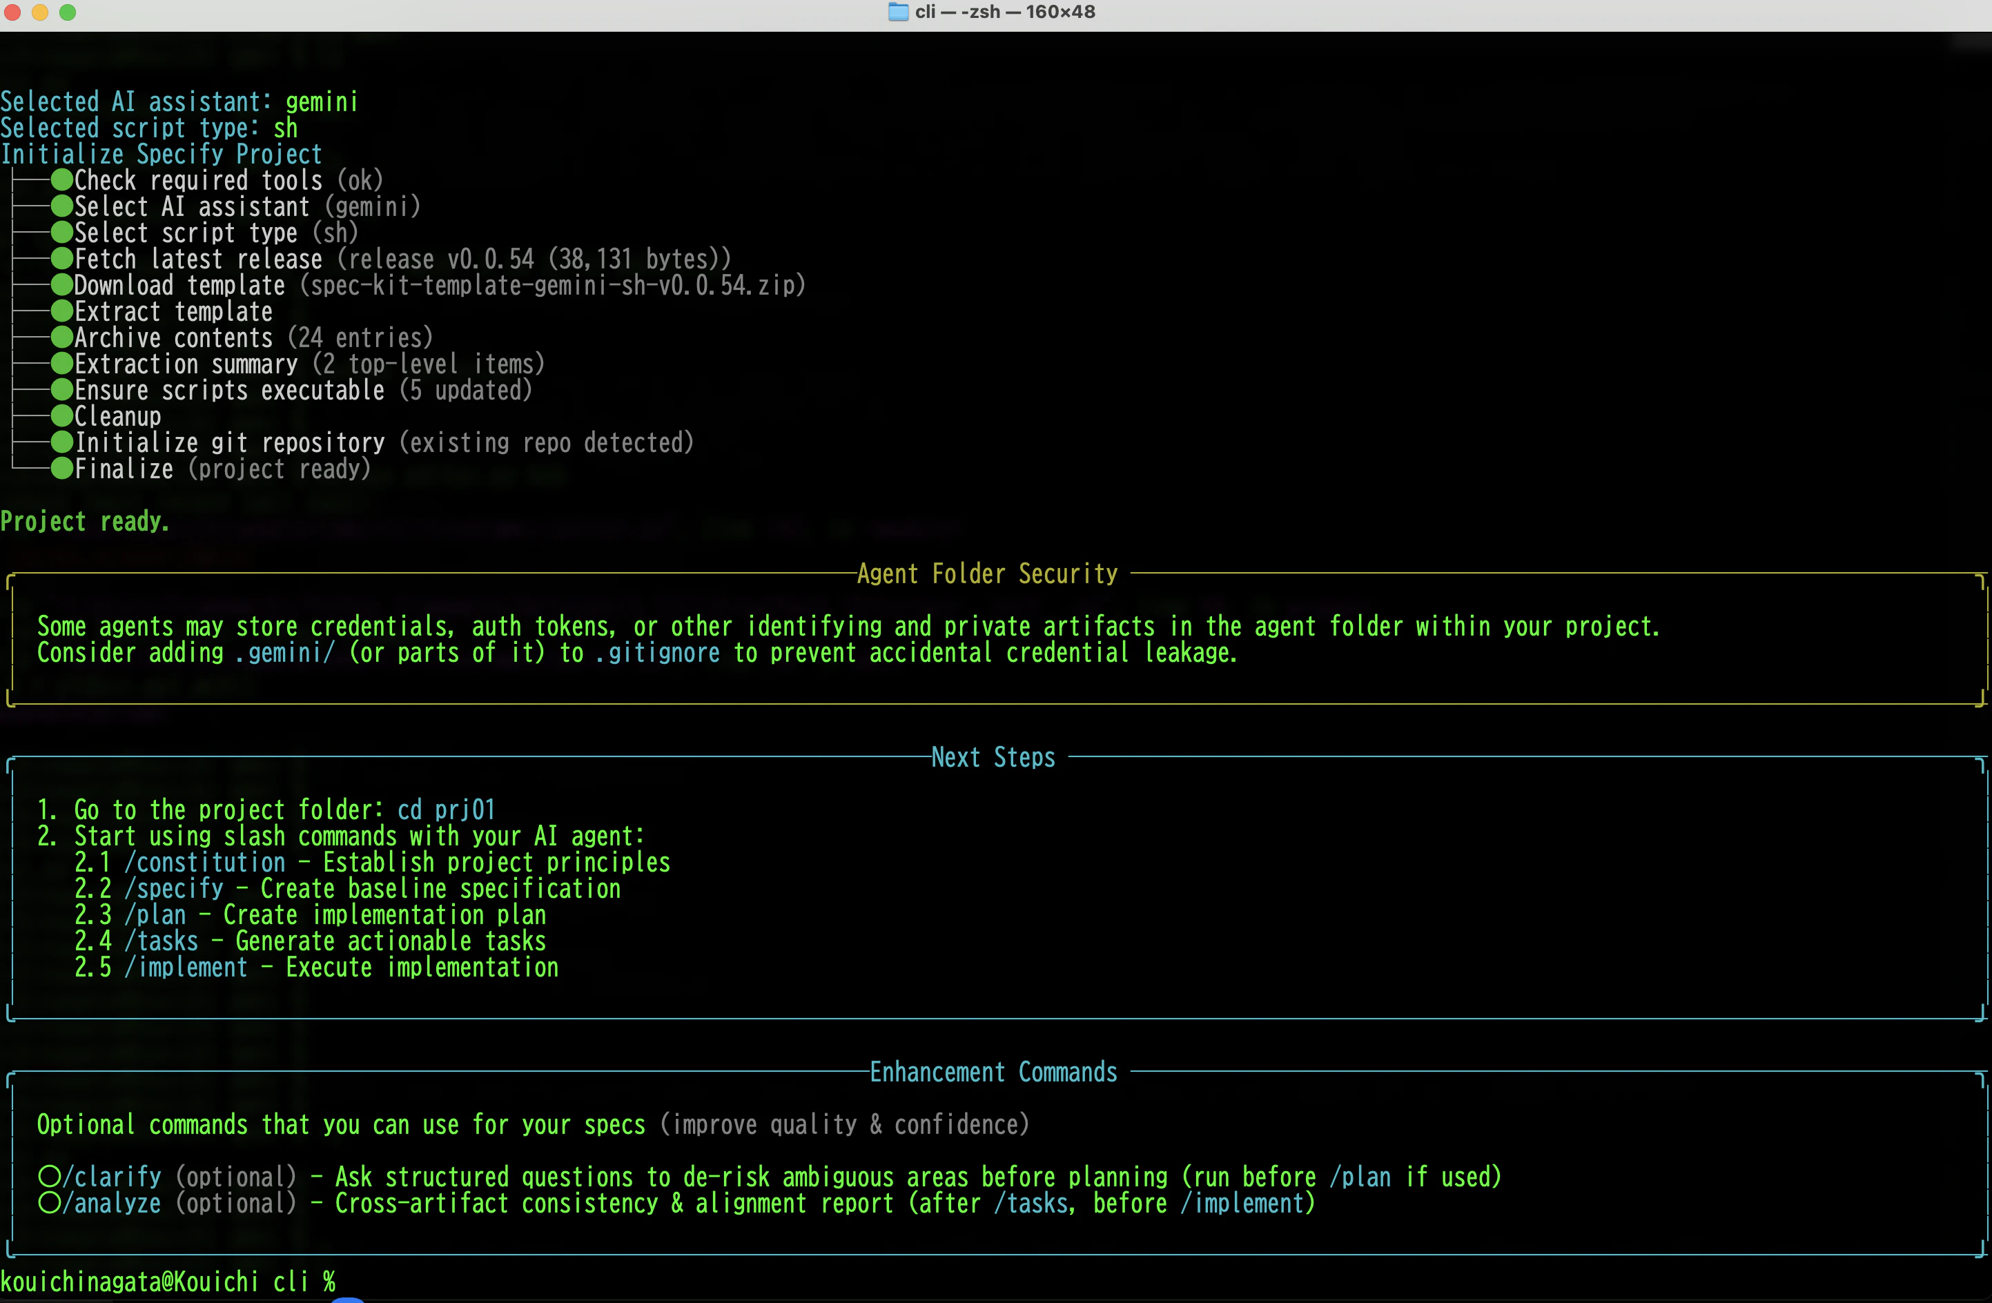1992x1303 pixels.
Task: Click green dot beside Archive contents
Action: [x=62, y=337]
